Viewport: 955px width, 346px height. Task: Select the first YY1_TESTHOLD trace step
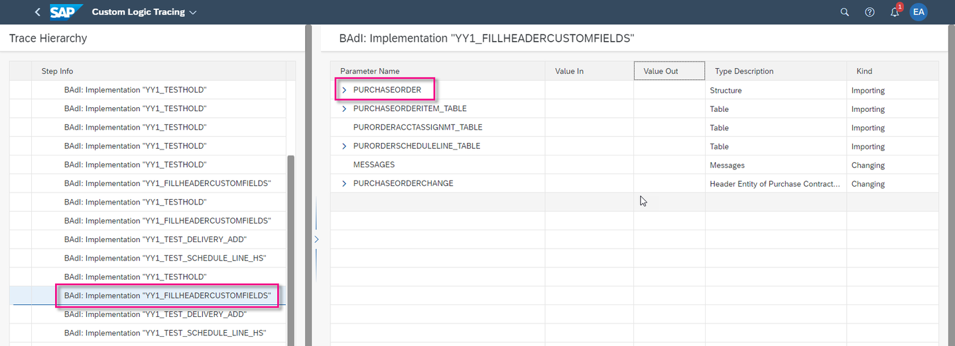pos(135,89)
